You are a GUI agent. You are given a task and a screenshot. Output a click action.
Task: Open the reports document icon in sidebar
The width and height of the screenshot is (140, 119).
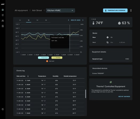tap(3, 26)
